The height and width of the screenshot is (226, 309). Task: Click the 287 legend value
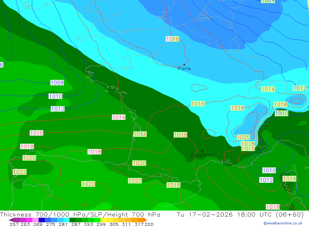(76, 224)
